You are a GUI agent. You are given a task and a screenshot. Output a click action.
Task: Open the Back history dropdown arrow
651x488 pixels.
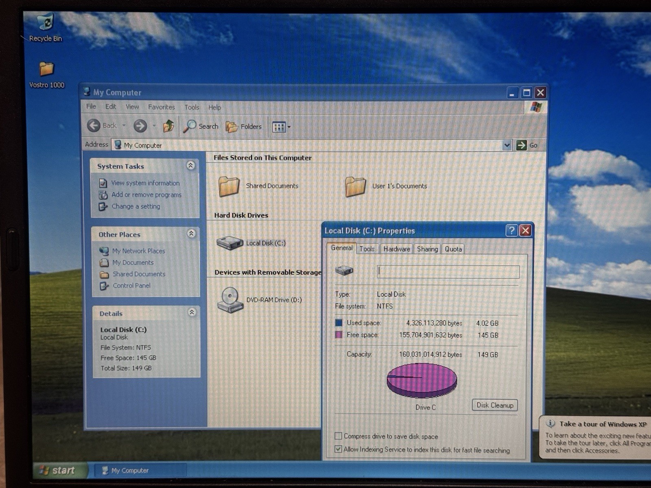[x=124, y=126]
